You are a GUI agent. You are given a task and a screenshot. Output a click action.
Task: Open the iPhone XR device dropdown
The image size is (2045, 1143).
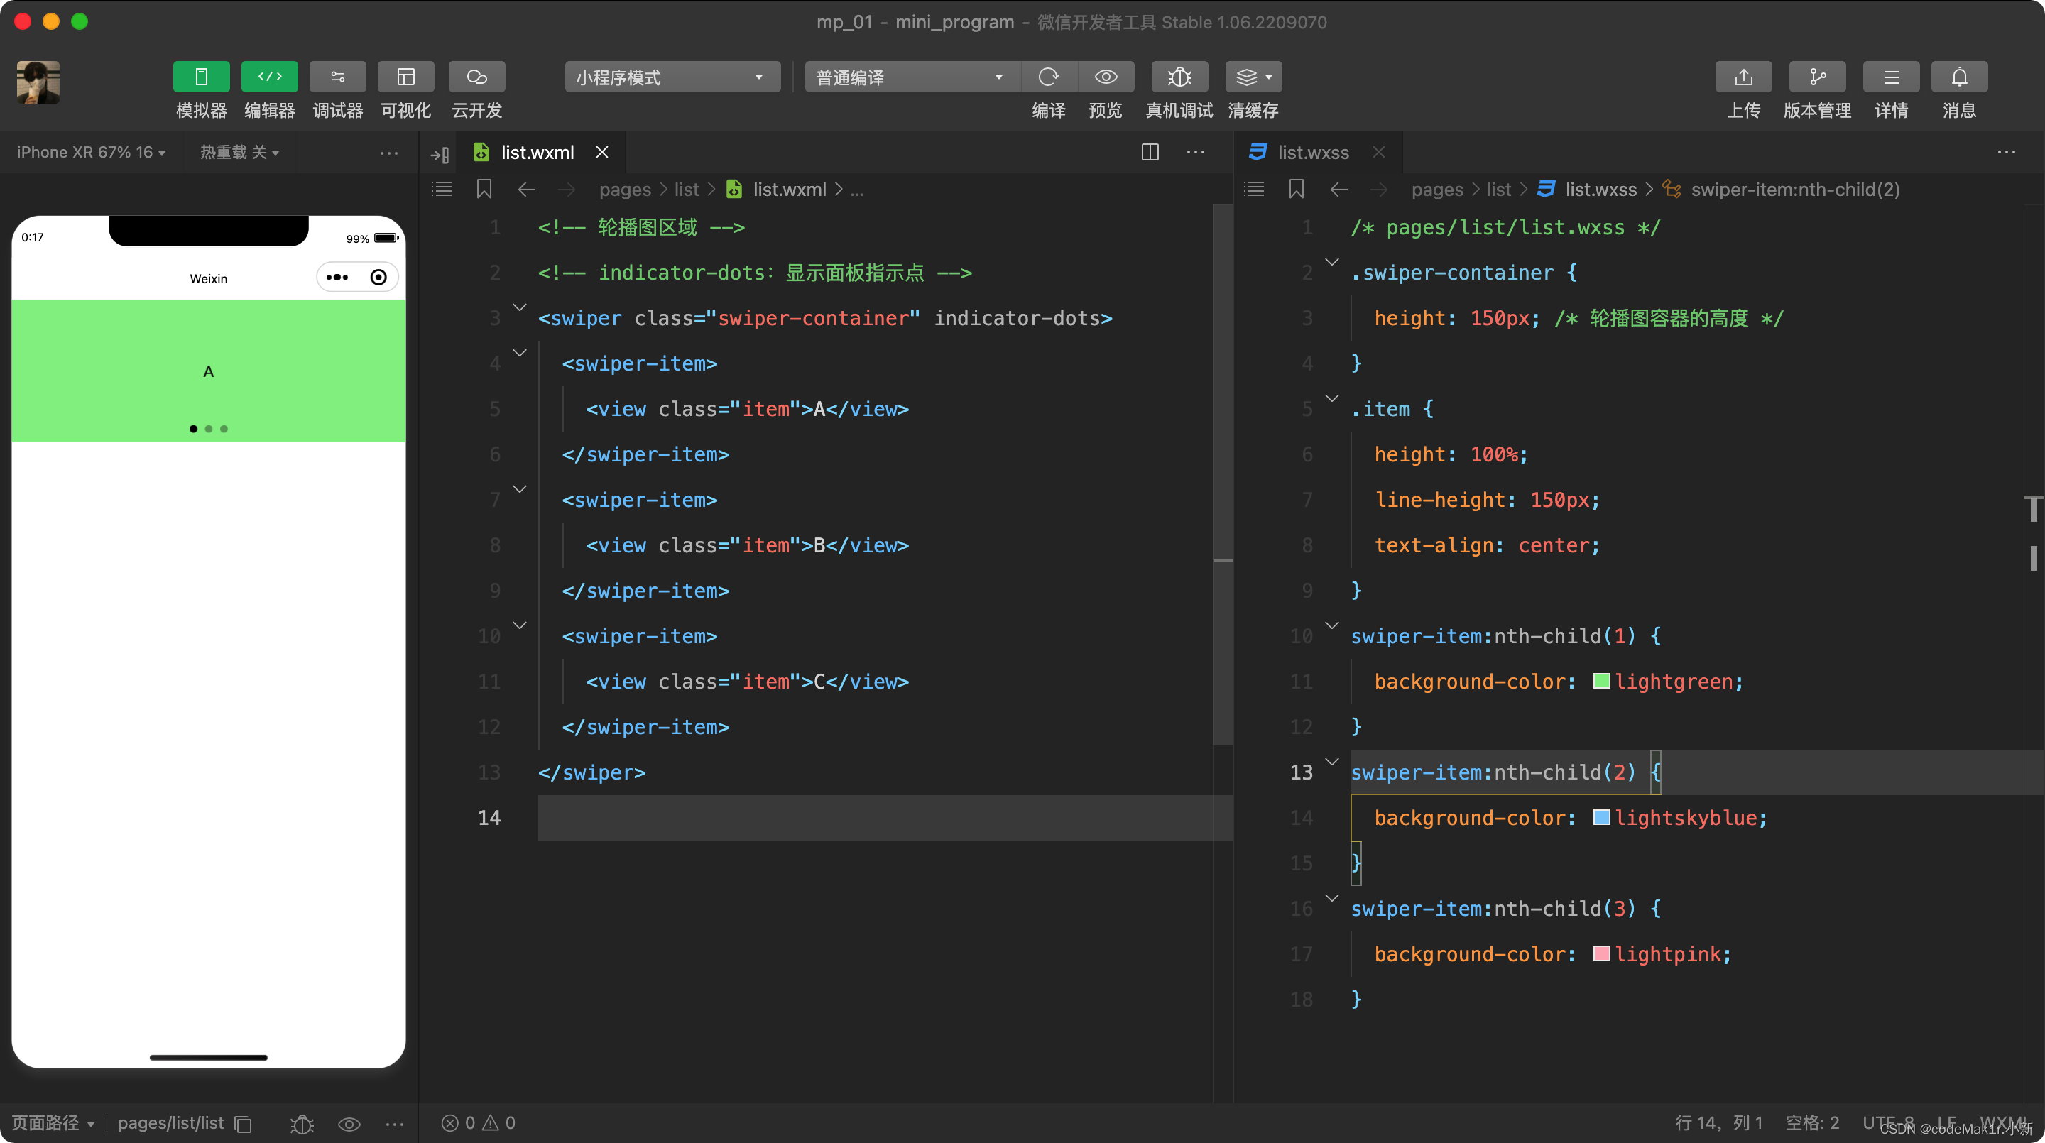pos(92,152)
